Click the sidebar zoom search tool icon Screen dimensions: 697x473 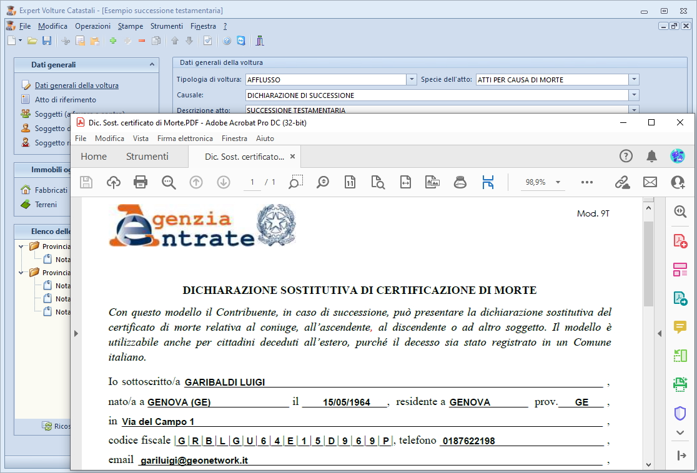click(680, 212)
